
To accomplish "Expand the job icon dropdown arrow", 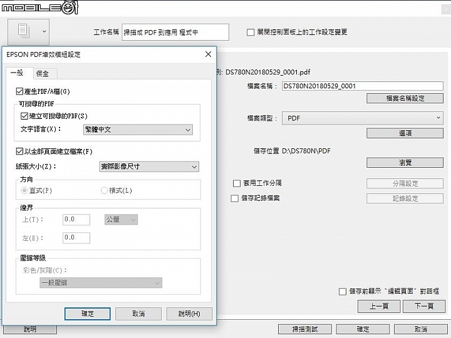I will [44, 31].
